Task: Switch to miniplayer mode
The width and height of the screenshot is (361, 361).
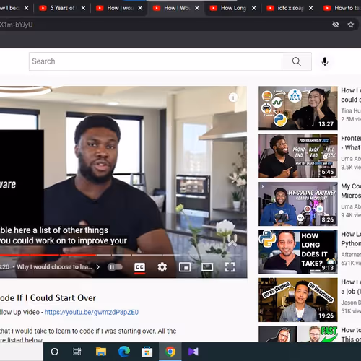Action: click(x=185, y=267)
